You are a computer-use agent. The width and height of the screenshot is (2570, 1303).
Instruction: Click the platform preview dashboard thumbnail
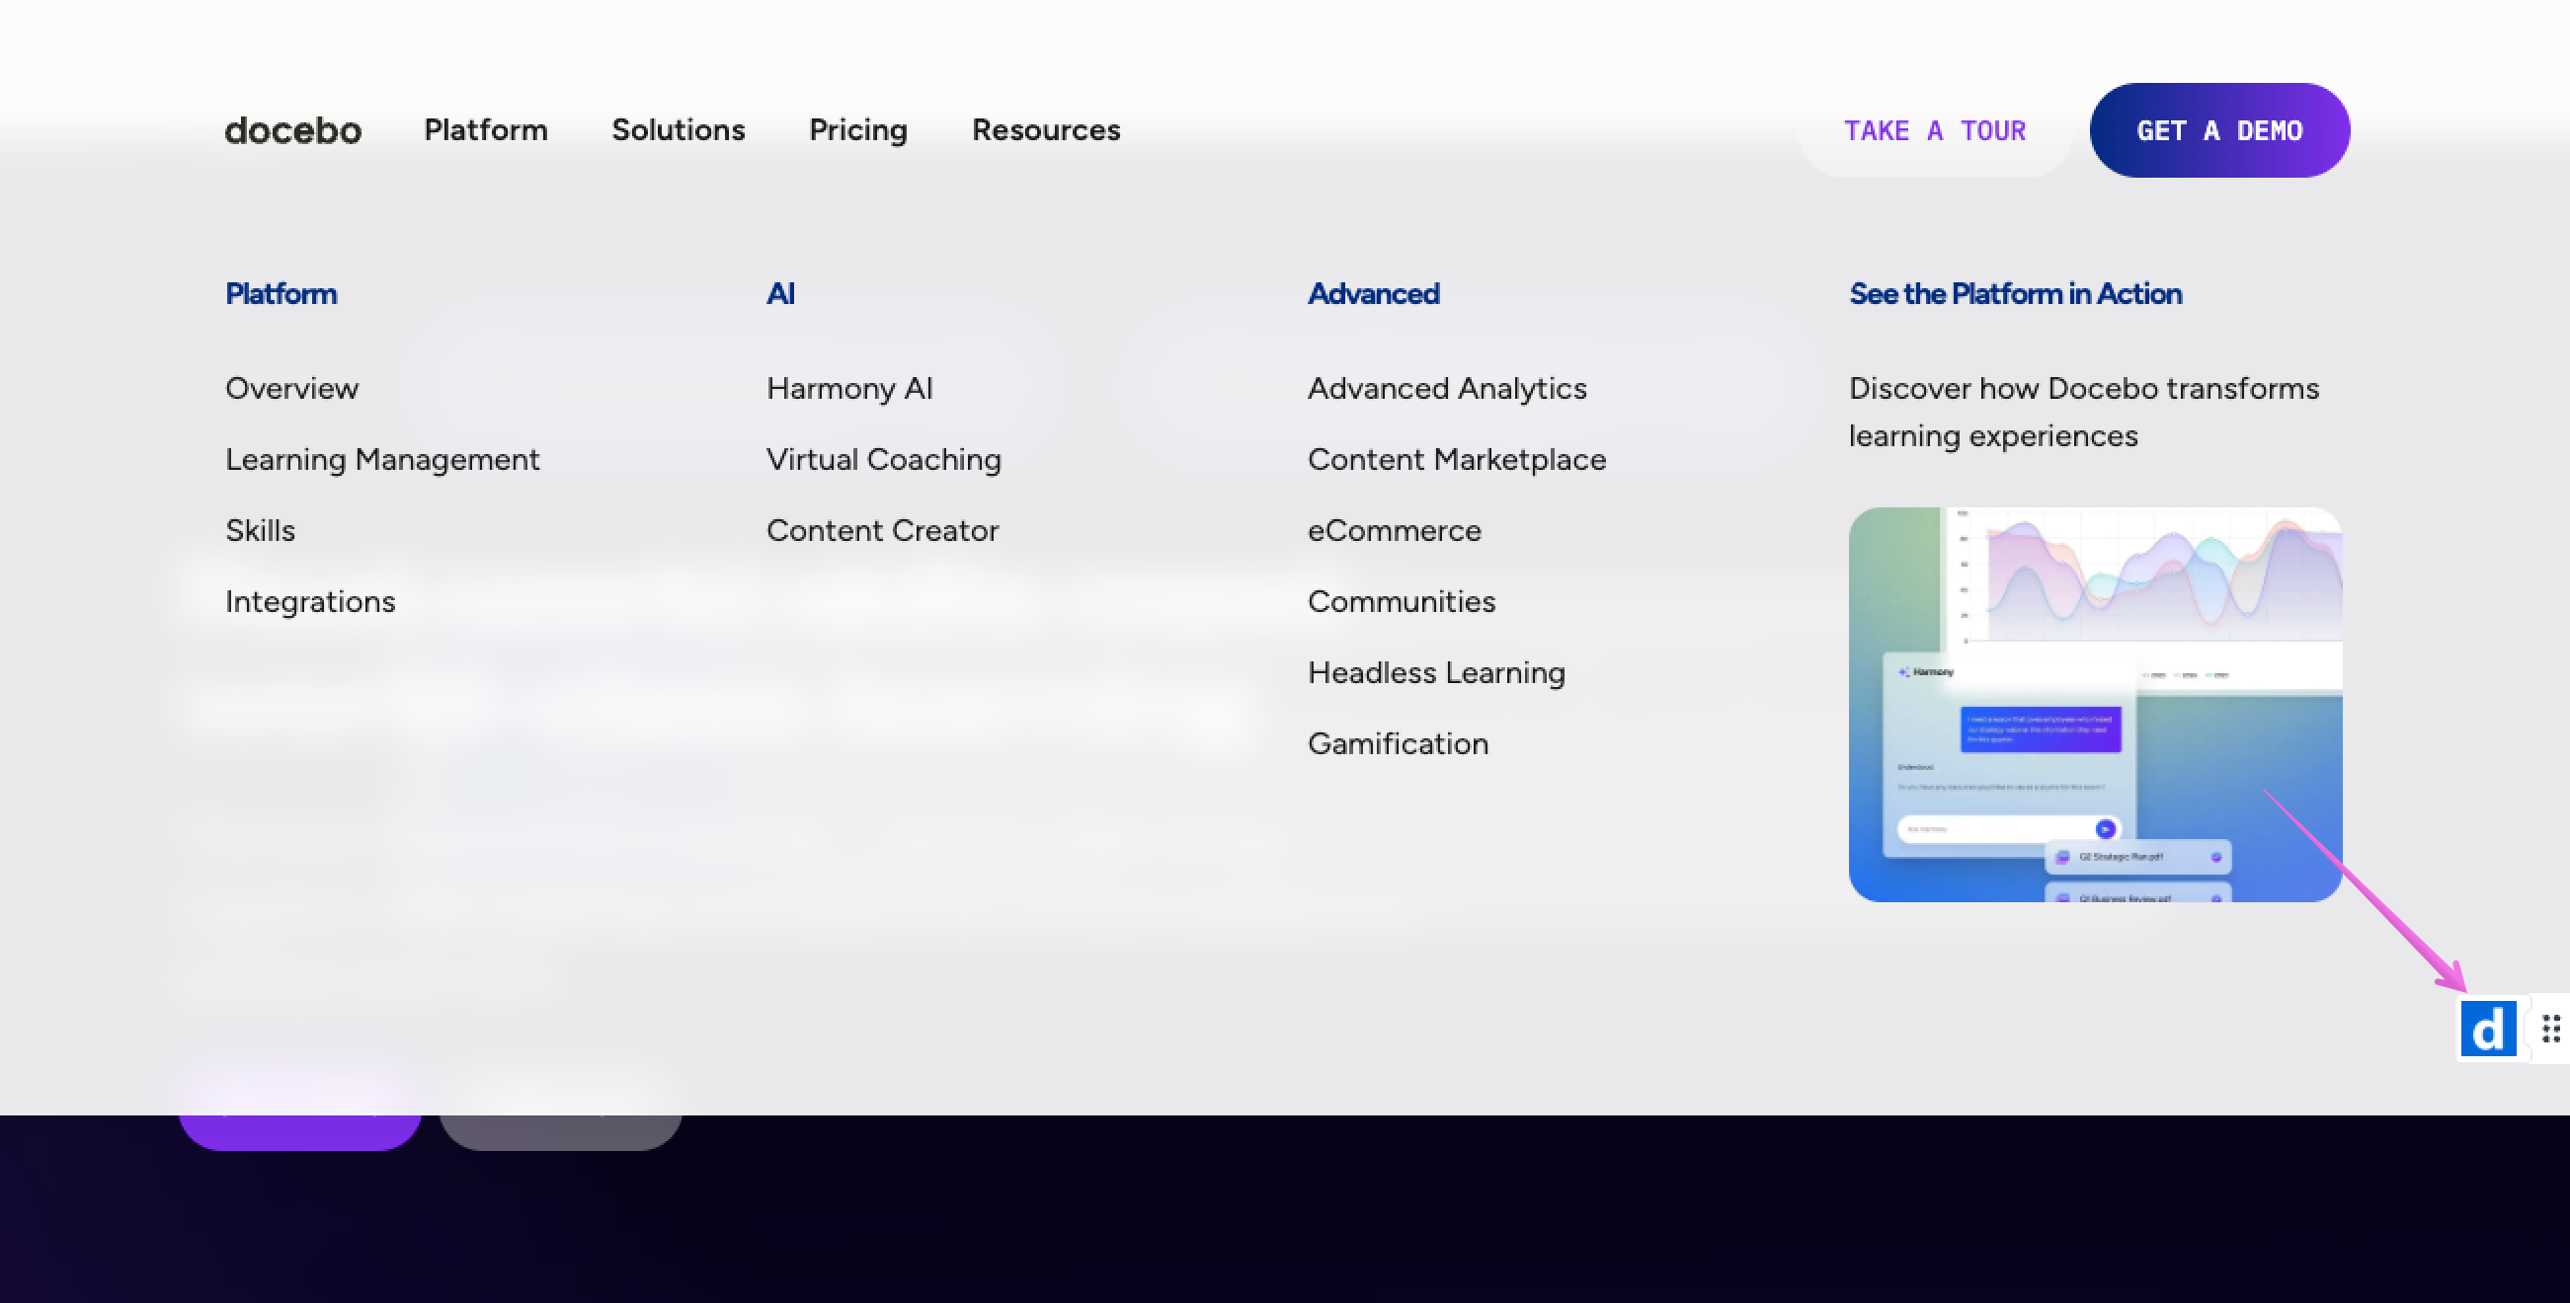tap(2094, 704)
